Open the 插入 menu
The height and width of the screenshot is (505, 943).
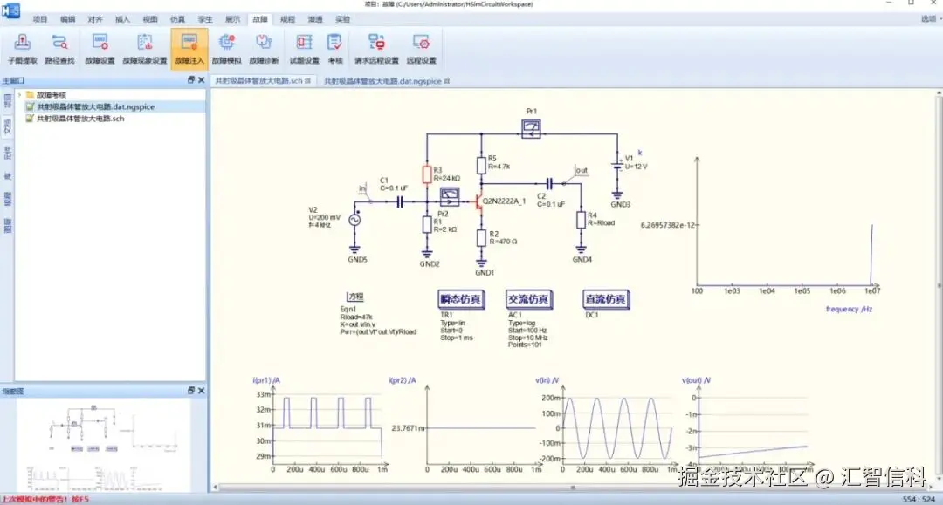(x=123, y=19)
